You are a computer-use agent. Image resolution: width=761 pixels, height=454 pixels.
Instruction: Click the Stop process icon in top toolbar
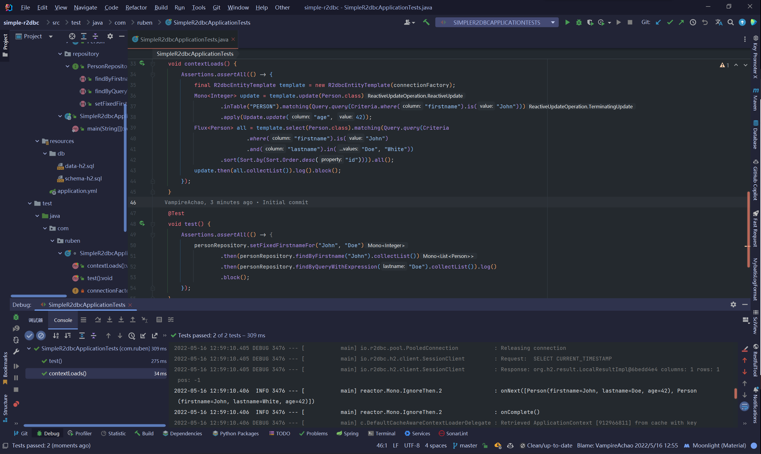pyautogui.click(x=630, y=22)
